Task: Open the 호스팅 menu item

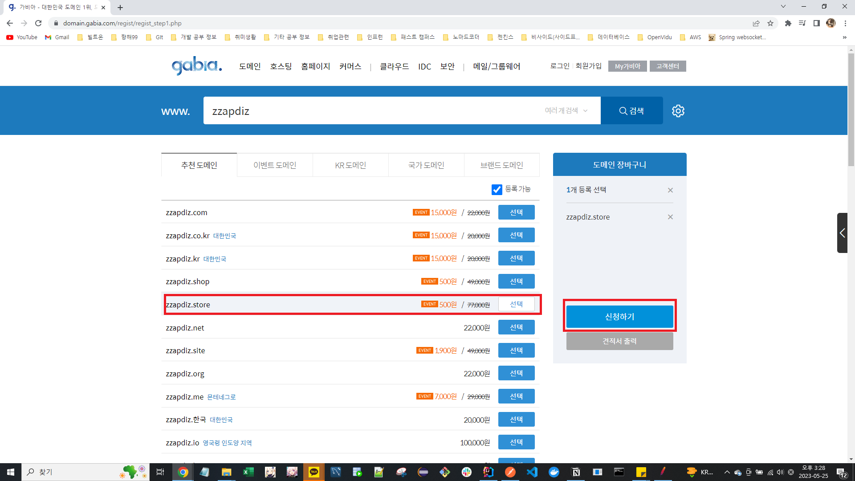Action: (281, 66)
